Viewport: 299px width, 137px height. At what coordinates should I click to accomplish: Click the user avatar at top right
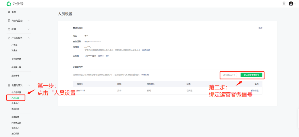(291, 4)
